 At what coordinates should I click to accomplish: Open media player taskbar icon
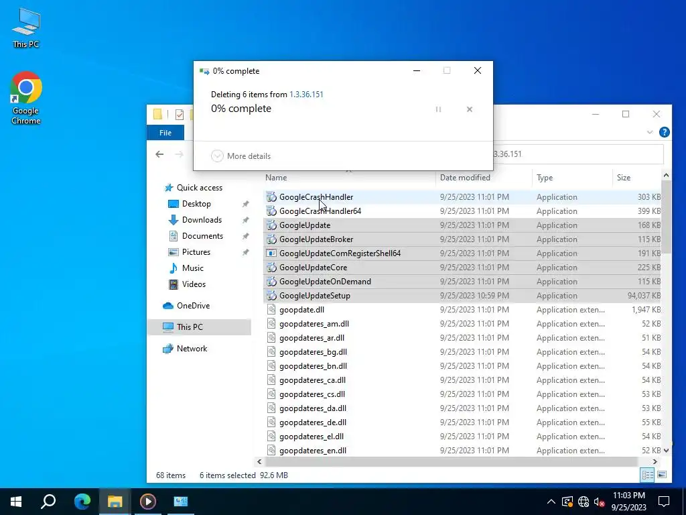click(x=148, y=502)
